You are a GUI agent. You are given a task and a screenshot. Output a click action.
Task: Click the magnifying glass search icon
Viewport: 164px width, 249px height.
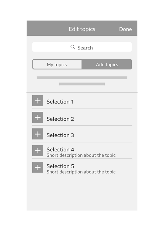coord(73,47)
